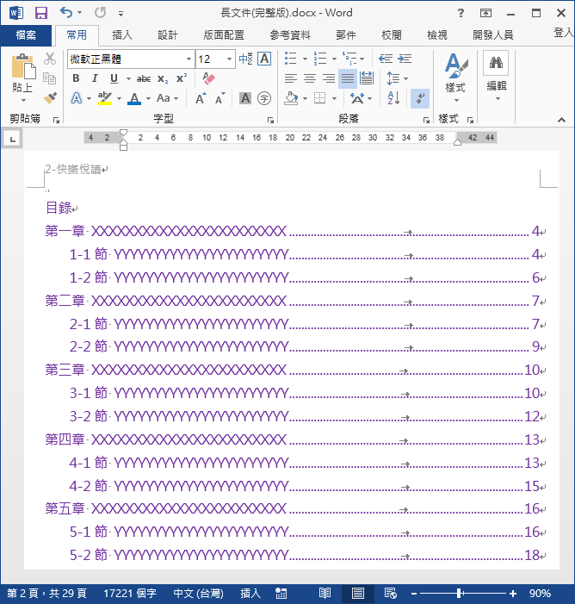Adjust the zoom slider handle
Screen dimensions: 575x604
460,593
